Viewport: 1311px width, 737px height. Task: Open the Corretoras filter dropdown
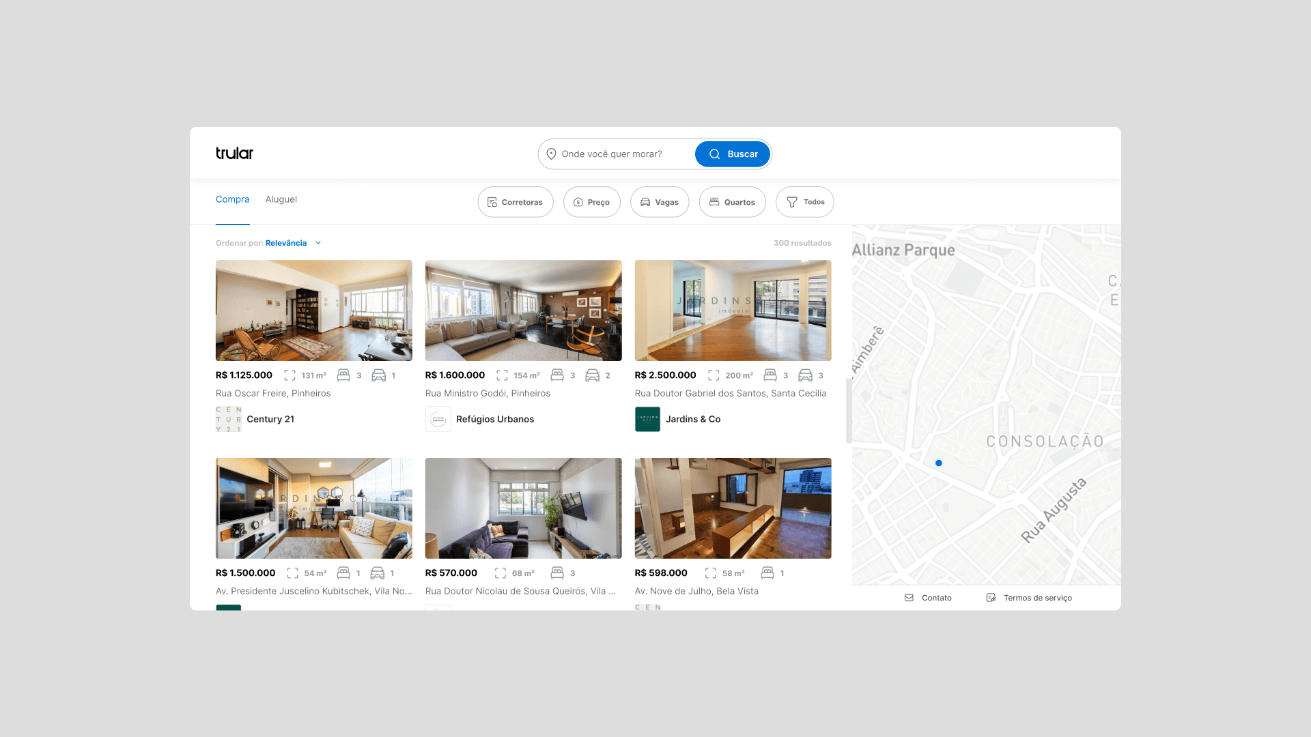point(516,202)
